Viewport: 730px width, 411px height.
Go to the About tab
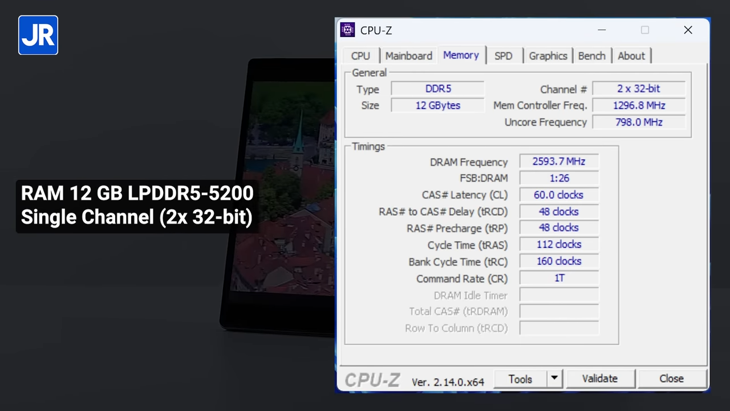[631, 56]
